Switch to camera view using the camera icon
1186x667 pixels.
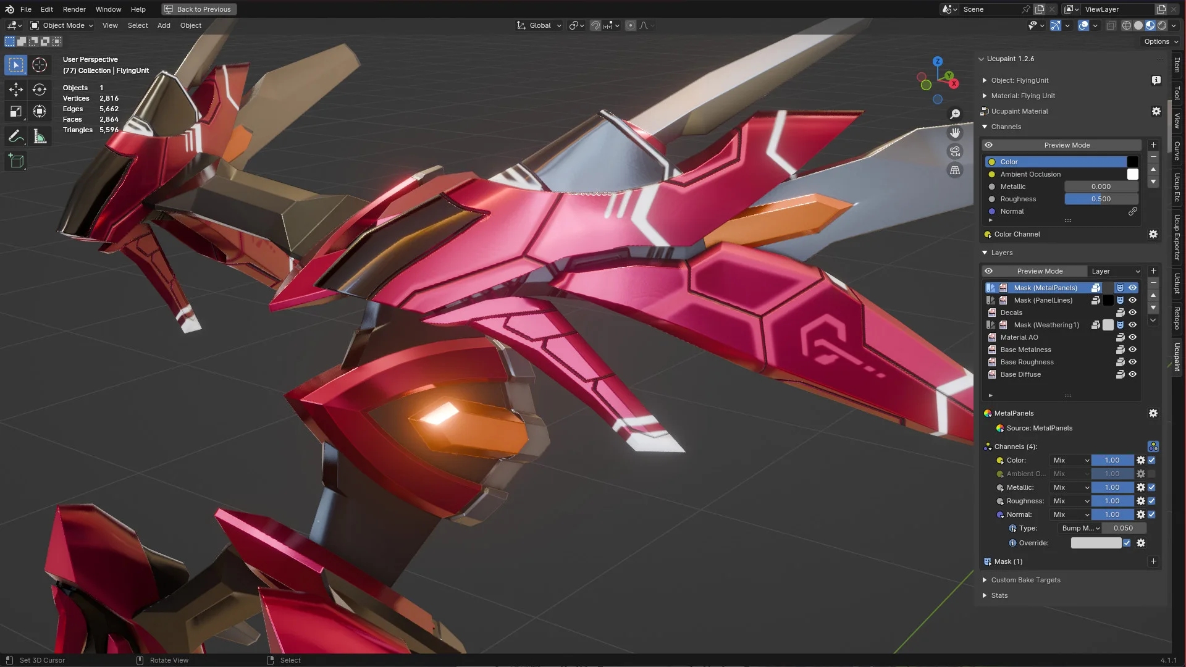point(955,151)
